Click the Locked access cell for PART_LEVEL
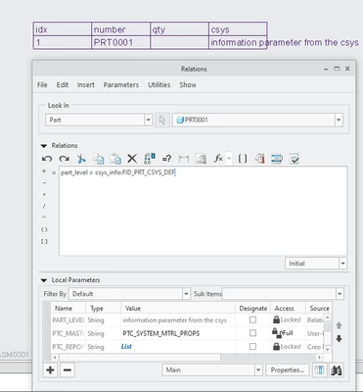The width and height of the screenshot is (363, 392). coord(288,319)
